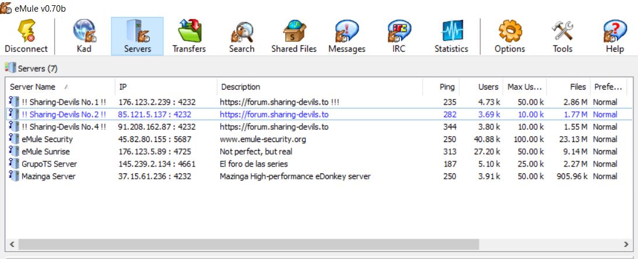638x259 pixels.
Task: Open the Search panel
Action: (241, 36)
